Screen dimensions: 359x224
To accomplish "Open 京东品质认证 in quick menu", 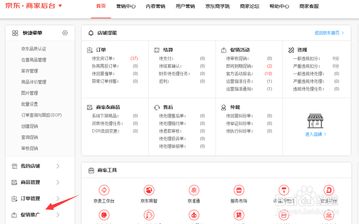I will coord(34,49).
